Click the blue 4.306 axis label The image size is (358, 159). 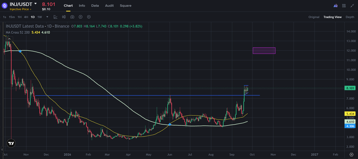click(350, 126)
